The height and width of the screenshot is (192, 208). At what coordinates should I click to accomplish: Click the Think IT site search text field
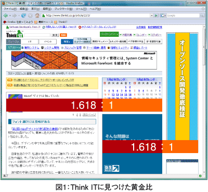tap(37, 35)
